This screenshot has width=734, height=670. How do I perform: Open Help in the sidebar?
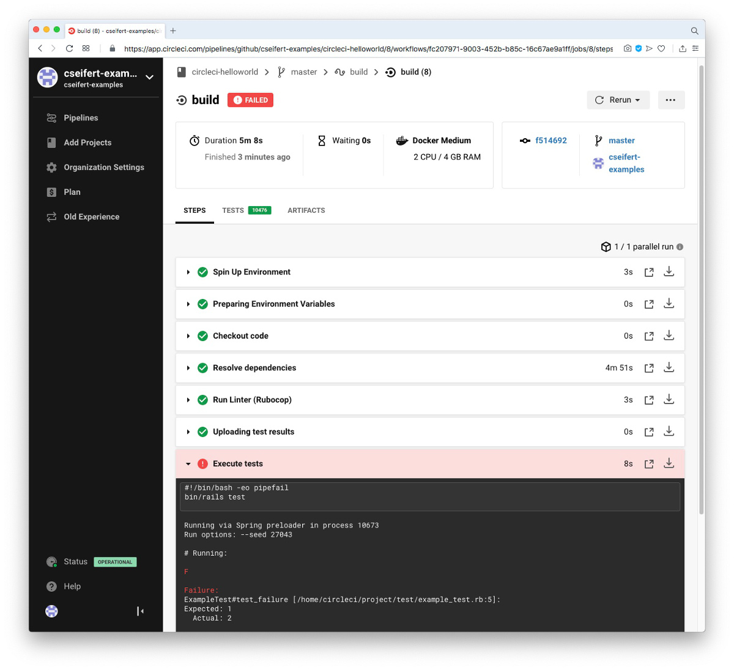72,586
